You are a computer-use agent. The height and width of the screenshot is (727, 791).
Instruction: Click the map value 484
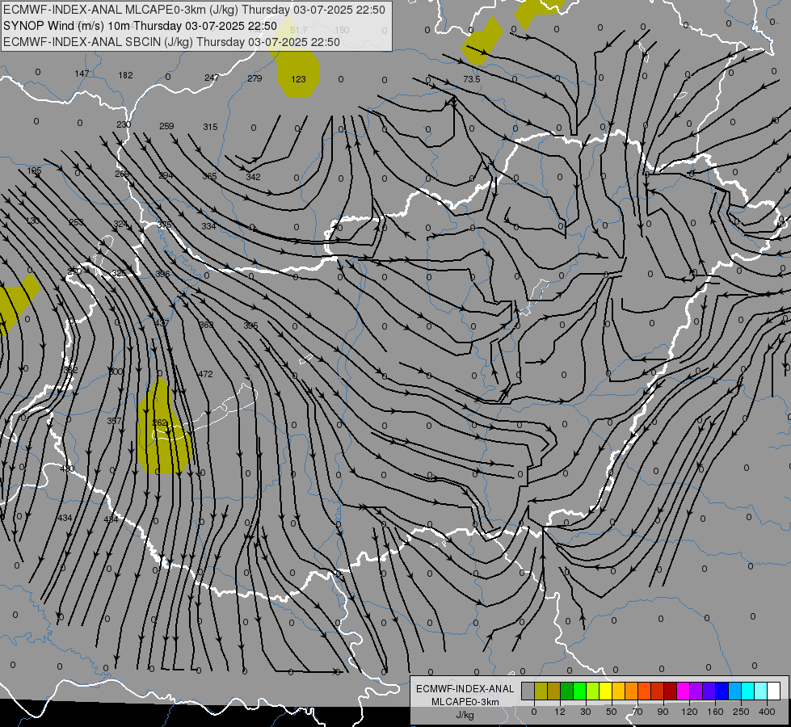[x=111, y=519]
